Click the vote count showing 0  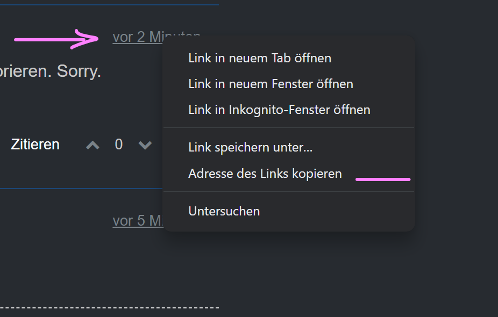coord(119,145)
